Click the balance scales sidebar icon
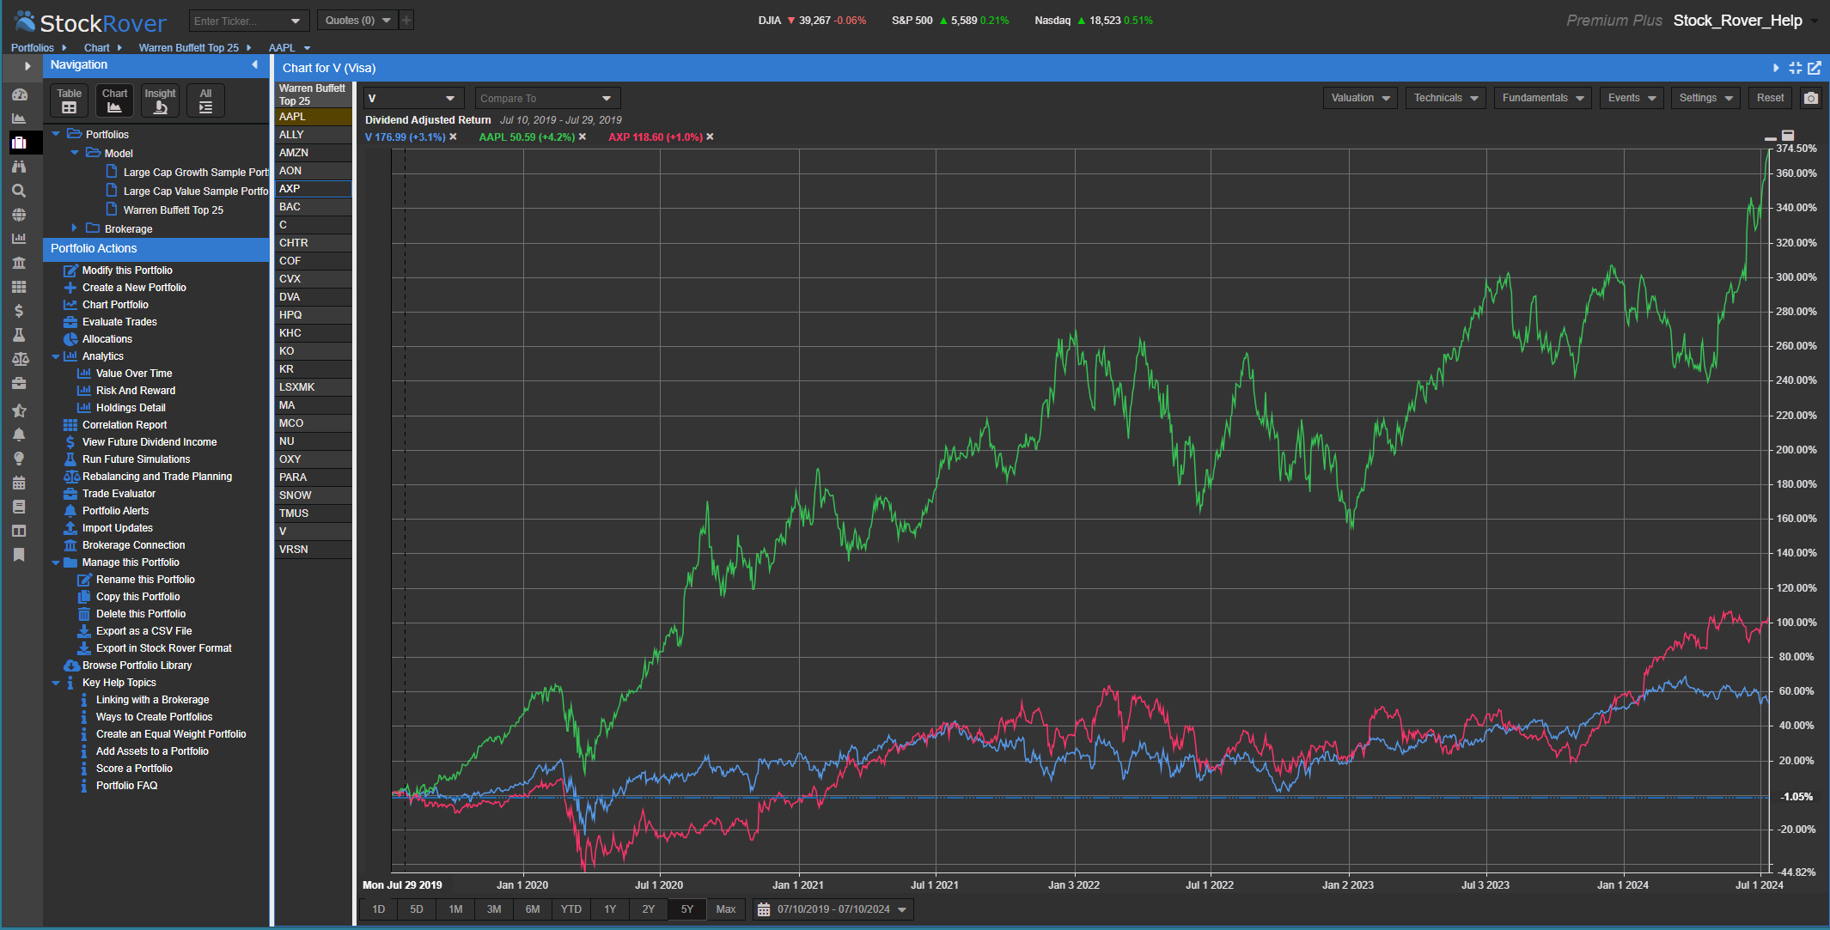The image size is (1830, 930). pyautogui.click(x=19, y=359)
